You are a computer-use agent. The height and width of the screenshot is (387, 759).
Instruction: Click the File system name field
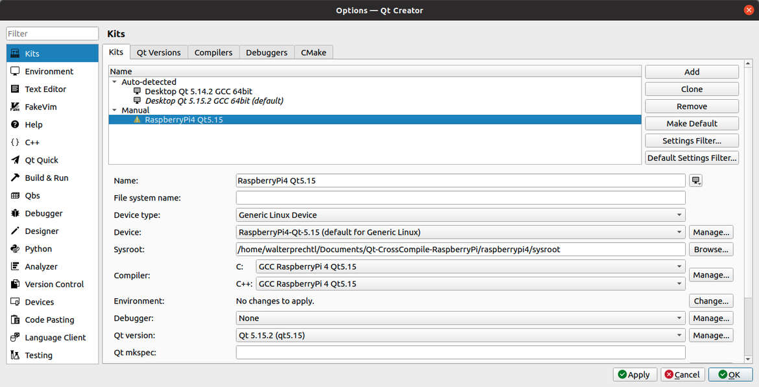click(461, 198)
